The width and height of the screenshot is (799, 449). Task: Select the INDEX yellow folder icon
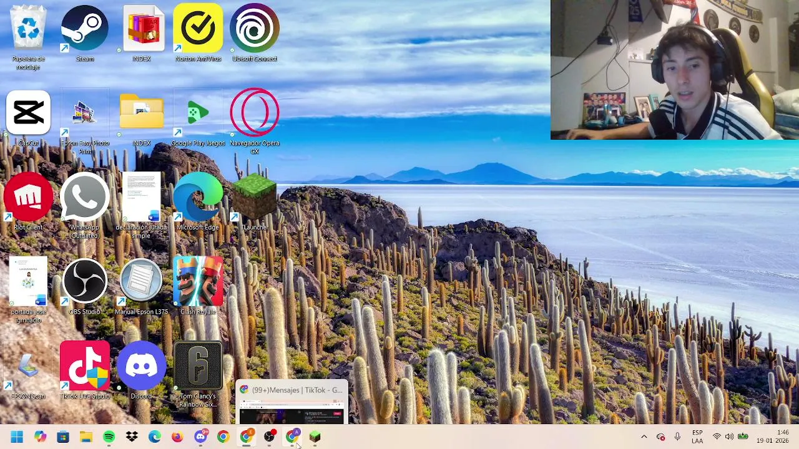pyautogui.click(x=142, y=118)
